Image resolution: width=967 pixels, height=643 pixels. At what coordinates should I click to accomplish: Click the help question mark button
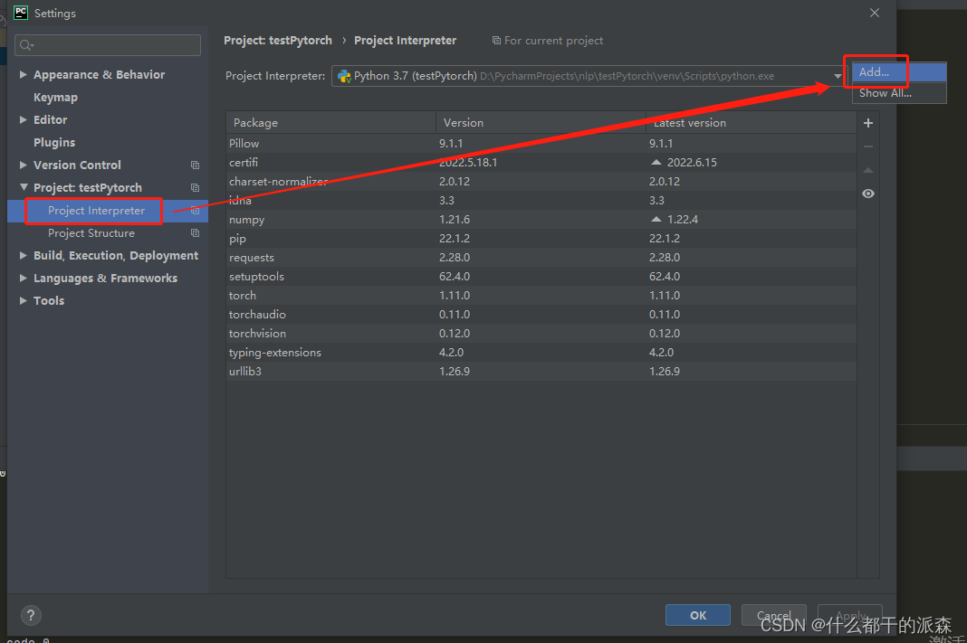[x=31, y=615]
